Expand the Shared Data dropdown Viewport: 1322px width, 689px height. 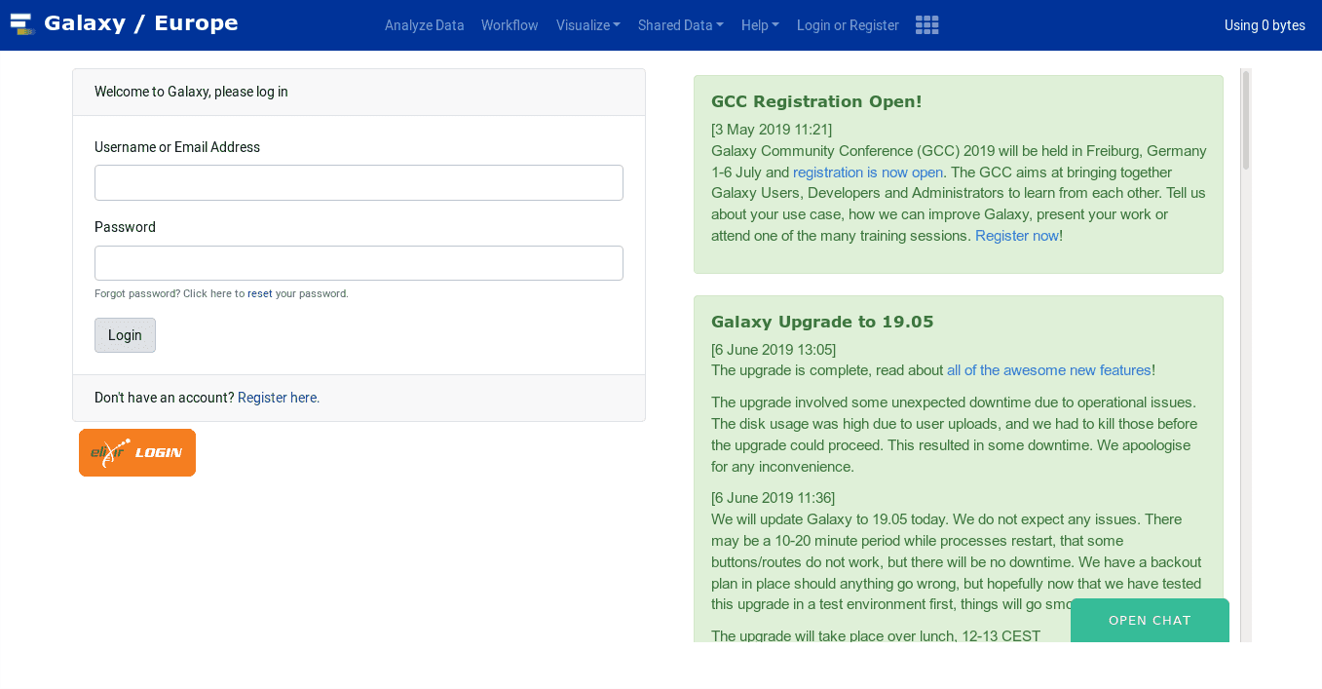click(680, 25)
